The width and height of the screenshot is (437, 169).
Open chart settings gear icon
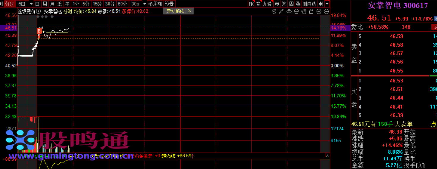(274, 12)
